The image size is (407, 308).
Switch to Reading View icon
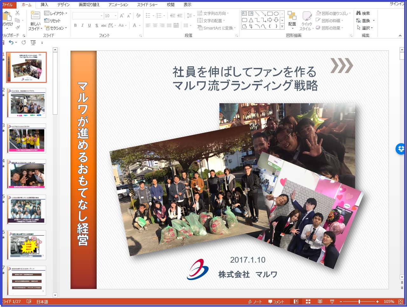pyautogui.click(x=320, y=302)
